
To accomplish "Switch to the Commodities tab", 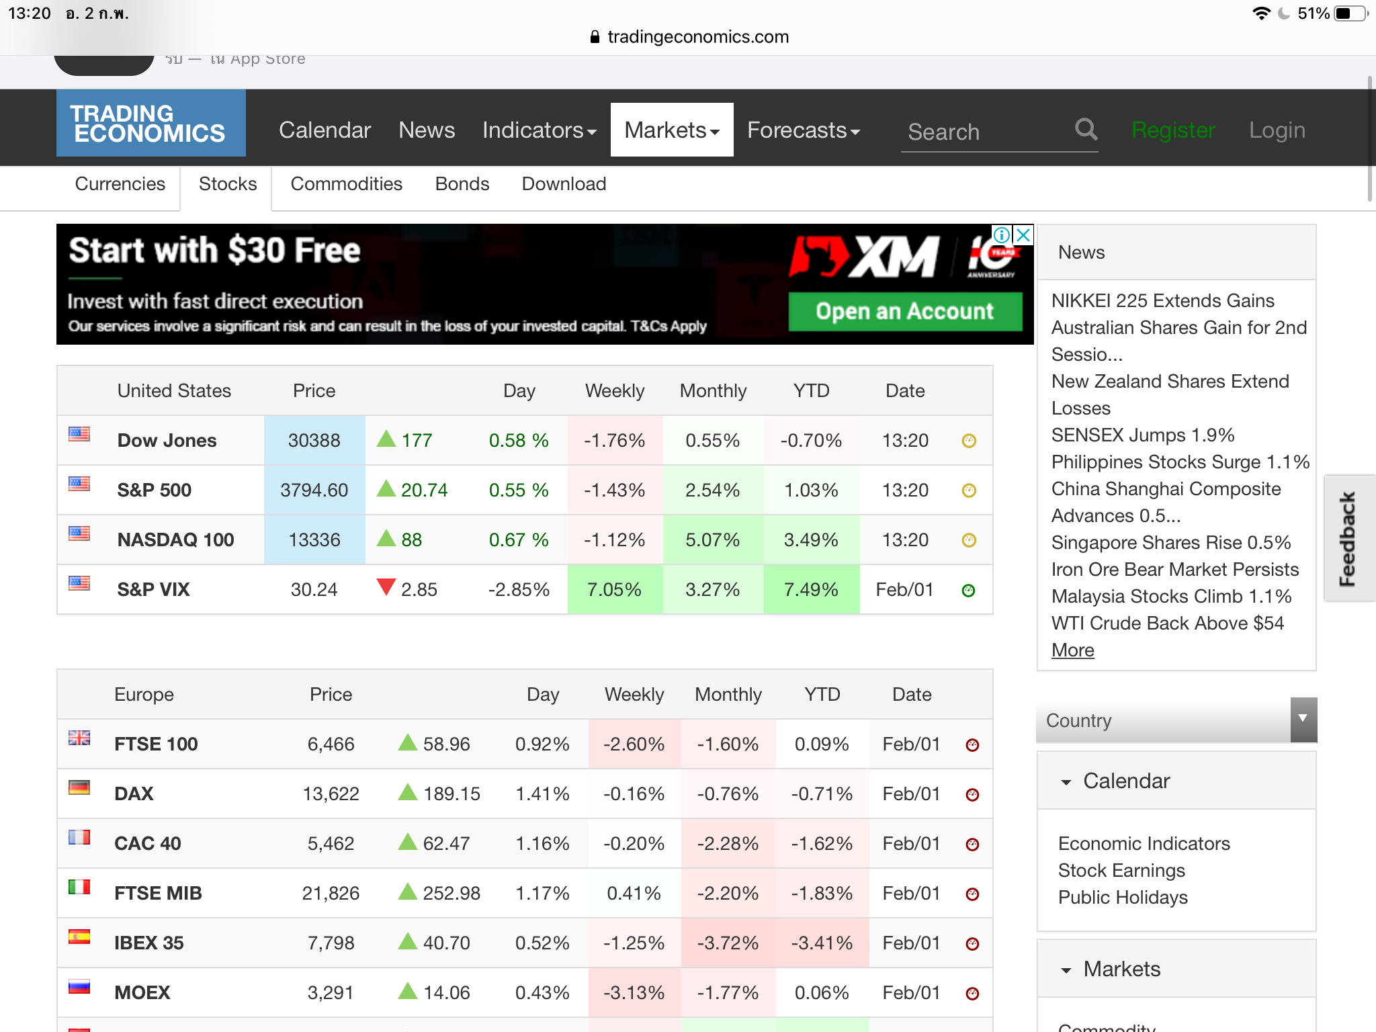I will (x=346, y=184).
